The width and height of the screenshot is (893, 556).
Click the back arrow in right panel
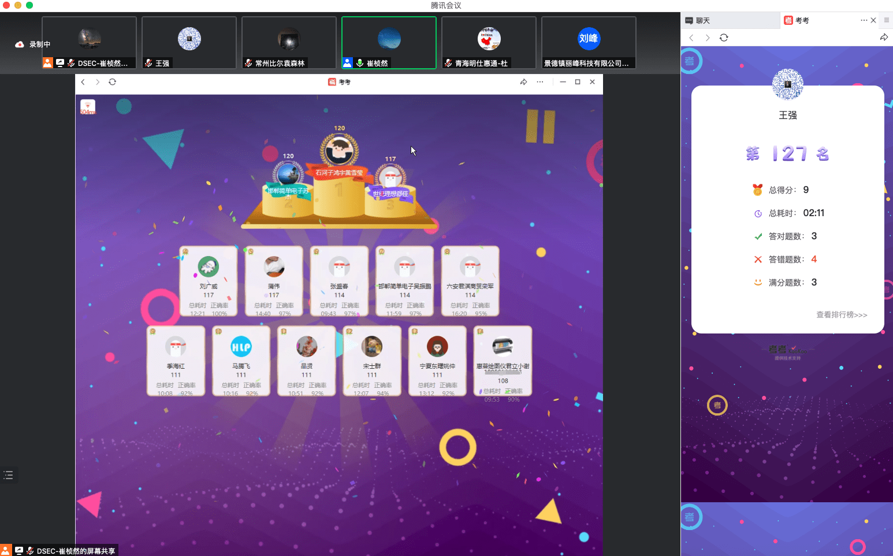click(x=691, y=38)
